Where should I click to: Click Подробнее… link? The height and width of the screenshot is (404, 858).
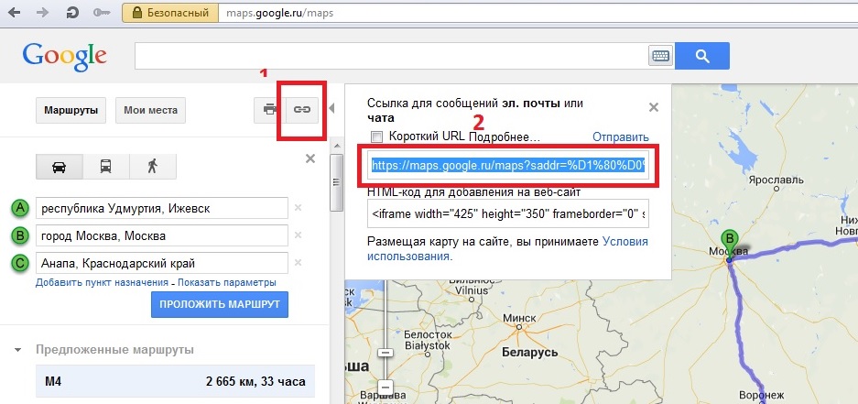[x=505, y=137]
